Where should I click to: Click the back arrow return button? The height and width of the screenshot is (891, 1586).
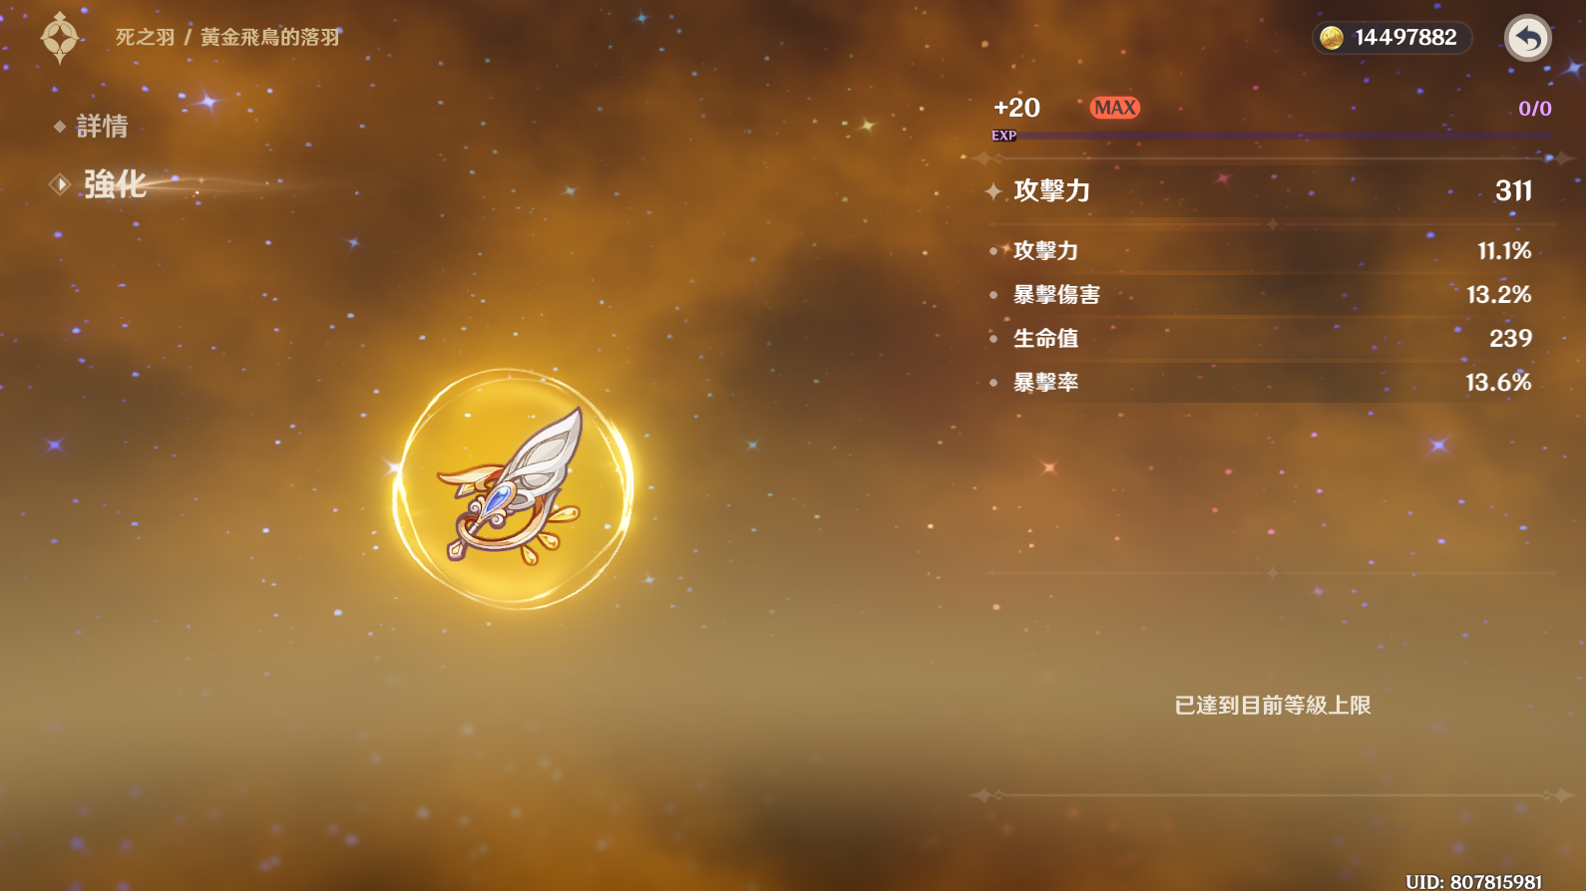tap(1527, 38)
